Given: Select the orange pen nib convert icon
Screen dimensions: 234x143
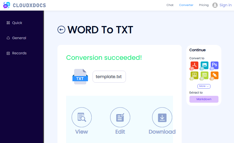Looking at the screenshot, I should pyautogui.click(x=214, y=76).
